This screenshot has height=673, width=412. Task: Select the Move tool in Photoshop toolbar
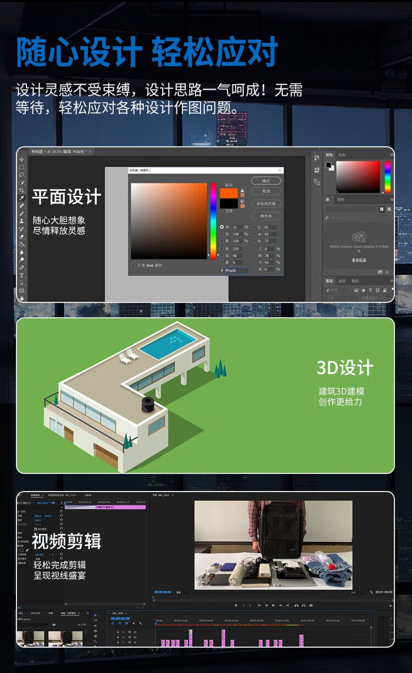click(22, 159)
